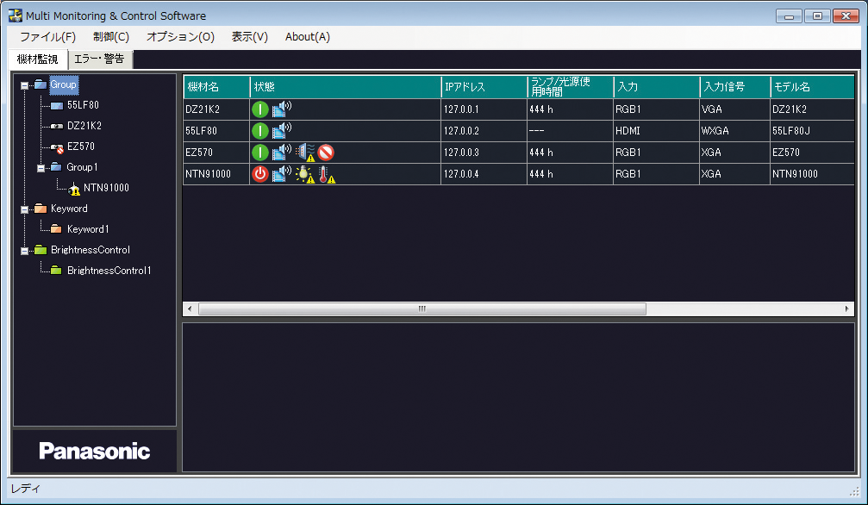Image resolution: width=868 pixels, height=505 pixels.
Task: Collapse the Group tree node
Action: (24, 86)
